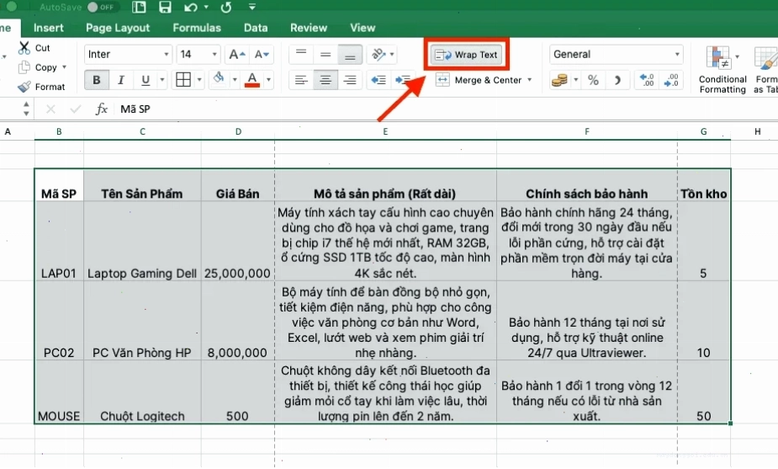Open the General number format dropdown
Viewport: 778px width, 469px height.
tap(617, 54)
